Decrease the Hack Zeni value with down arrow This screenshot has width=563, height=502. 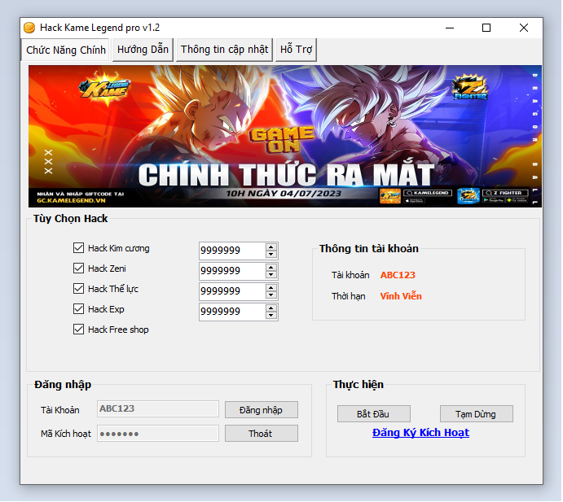click(x=271, y=275)
